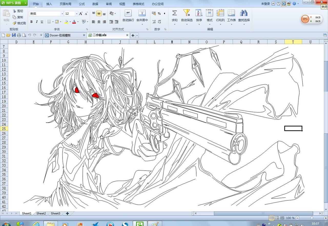Click the 求和 (Sum) sigma button
The height and width of the screenshot is (226, 328).
[x=175, y=16]
